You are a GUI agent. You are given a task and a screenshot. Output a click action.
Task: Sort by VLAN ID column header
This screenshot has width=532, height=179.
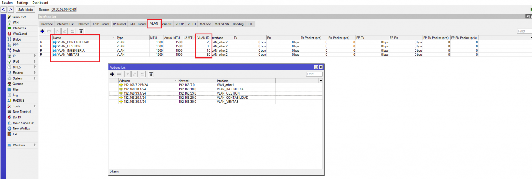click(203, 37)
